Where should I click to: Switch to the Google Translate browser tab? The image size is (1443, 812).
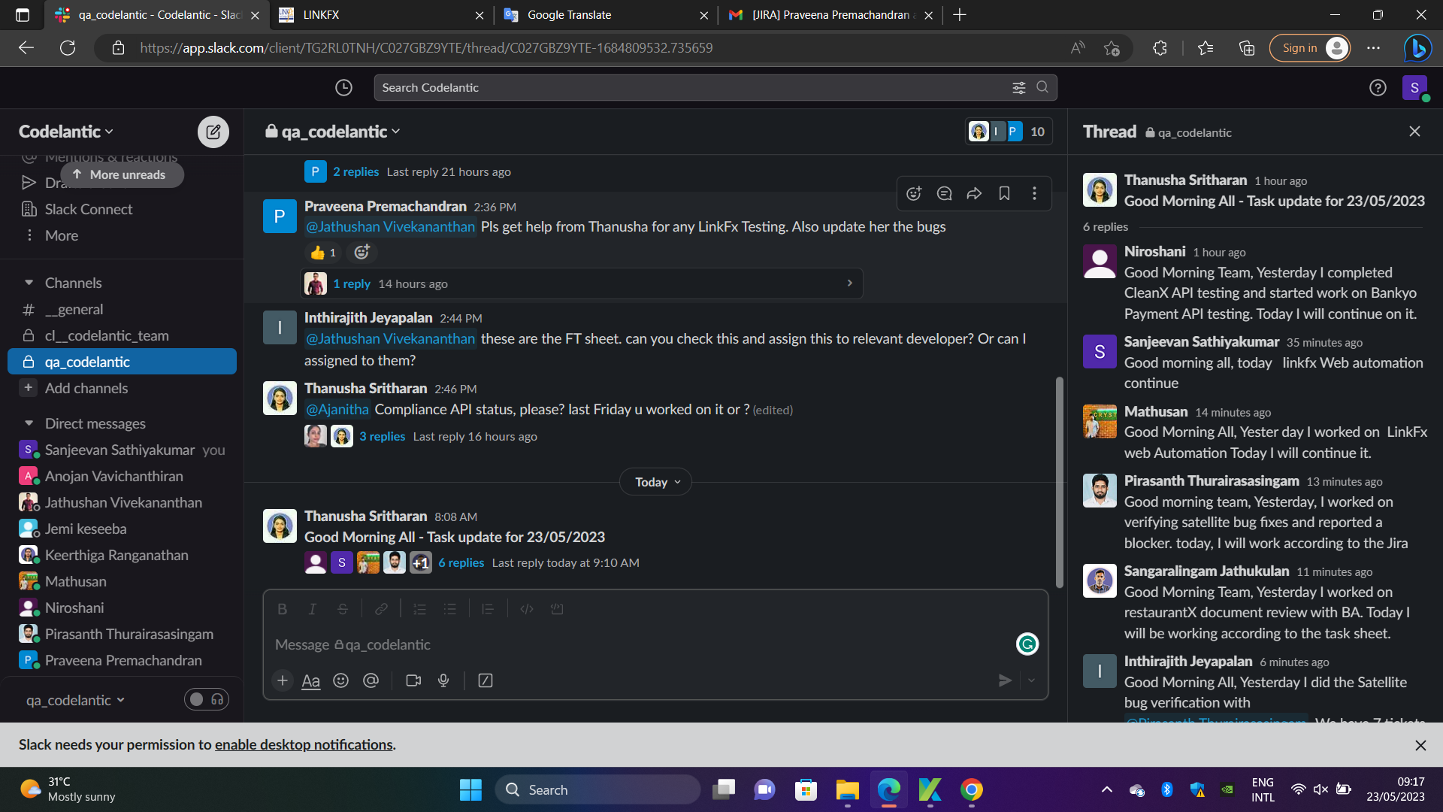606,15
